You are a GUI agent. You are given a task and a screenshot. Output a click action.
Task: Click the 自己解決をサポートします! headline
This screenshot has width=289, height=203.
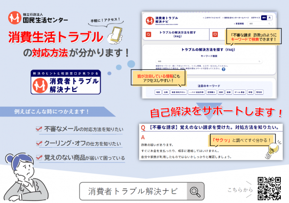pos(216,112)
